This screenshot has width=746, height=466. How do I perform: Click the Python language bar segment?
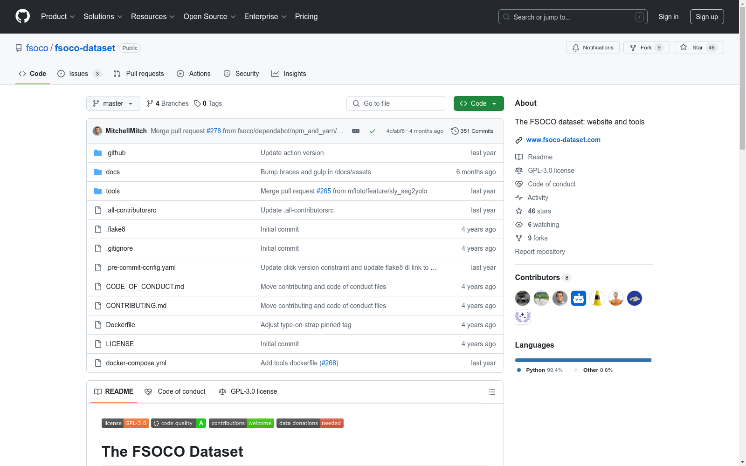click(583, 360)
